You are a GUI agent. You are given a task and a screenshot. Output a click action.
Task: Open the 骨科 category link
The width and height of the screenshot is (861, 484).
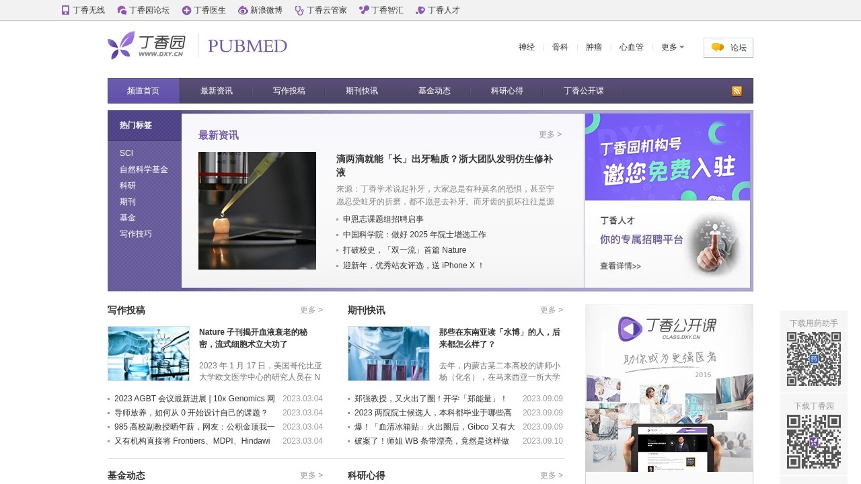[560, 47]
